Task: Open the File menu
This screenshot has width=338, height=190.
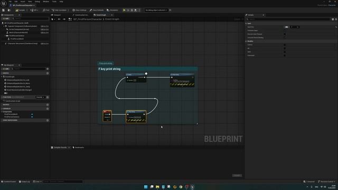Action: coord(10,2)
